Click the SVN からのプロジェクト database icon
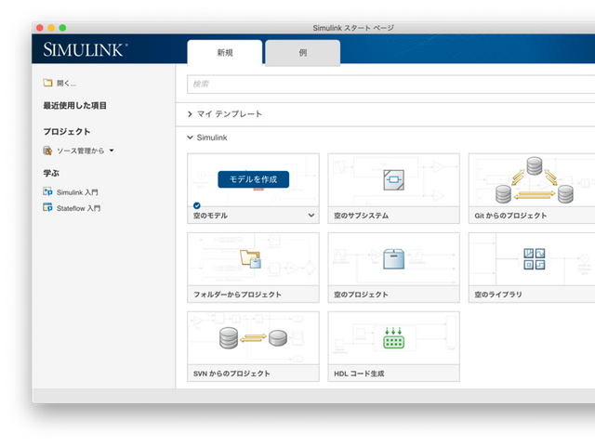The height and width of the screenshot is (446, 595). 253,337
